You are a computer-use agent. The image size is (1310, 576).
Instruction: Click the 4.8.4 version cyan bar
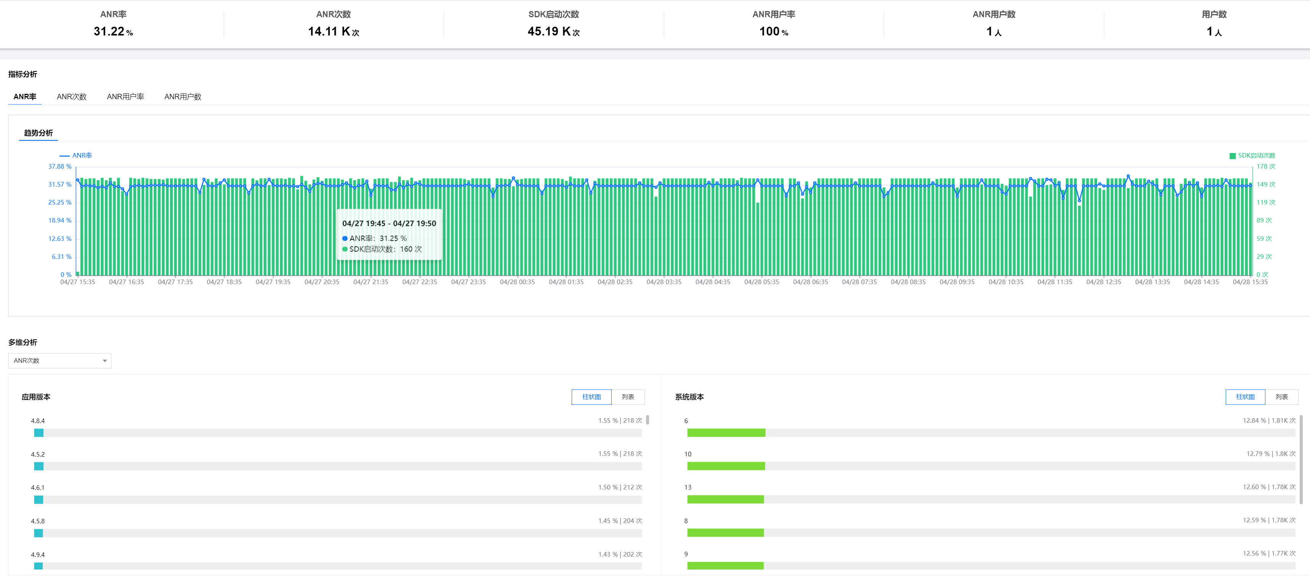(39, 433)
